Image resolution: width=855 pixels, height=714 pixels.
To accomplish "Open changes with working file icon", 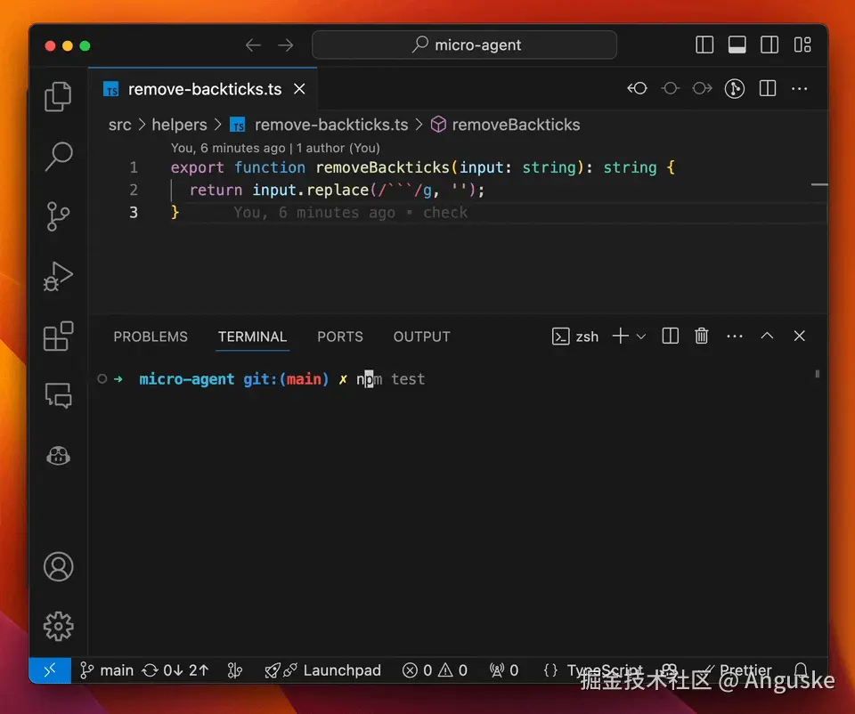I will coord(670,88).
